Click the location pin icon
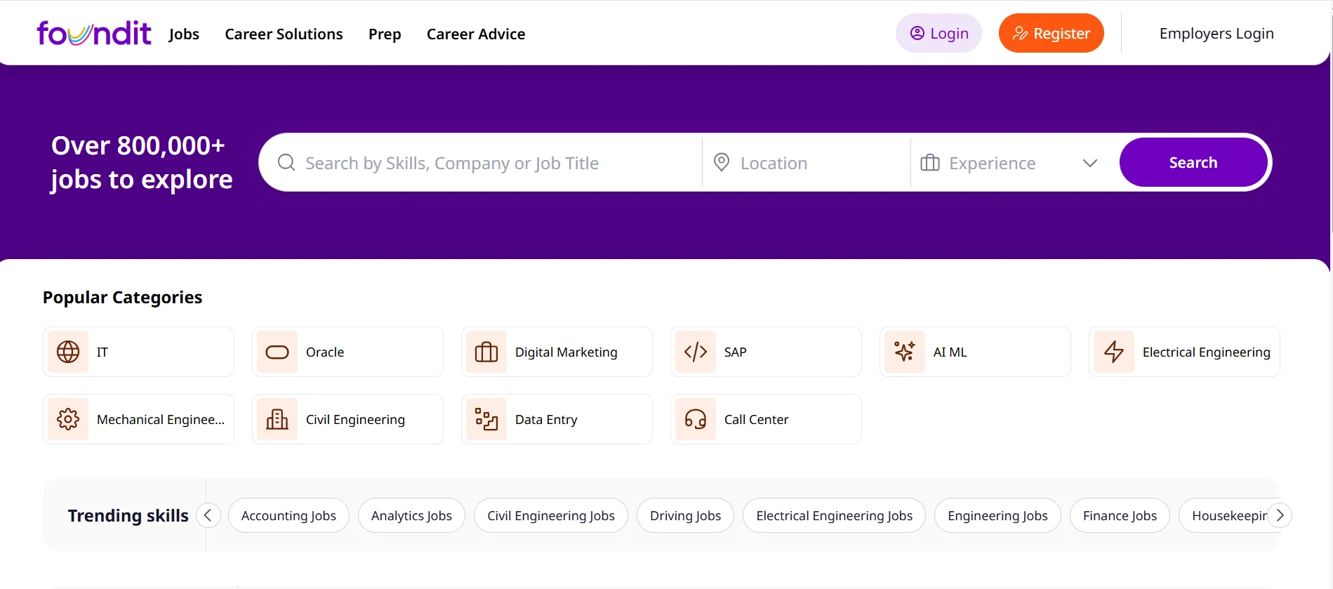1333x589 pixels. (x=722, y=162)
